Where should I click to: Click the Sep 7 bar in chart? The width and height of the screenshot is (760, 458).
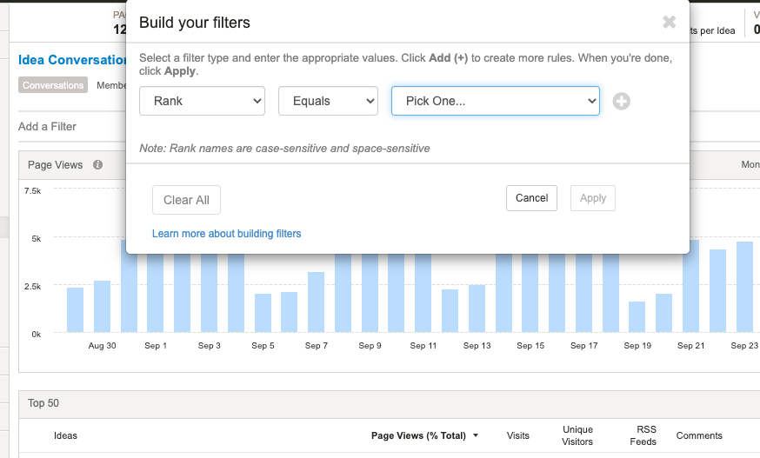[316, 302]
